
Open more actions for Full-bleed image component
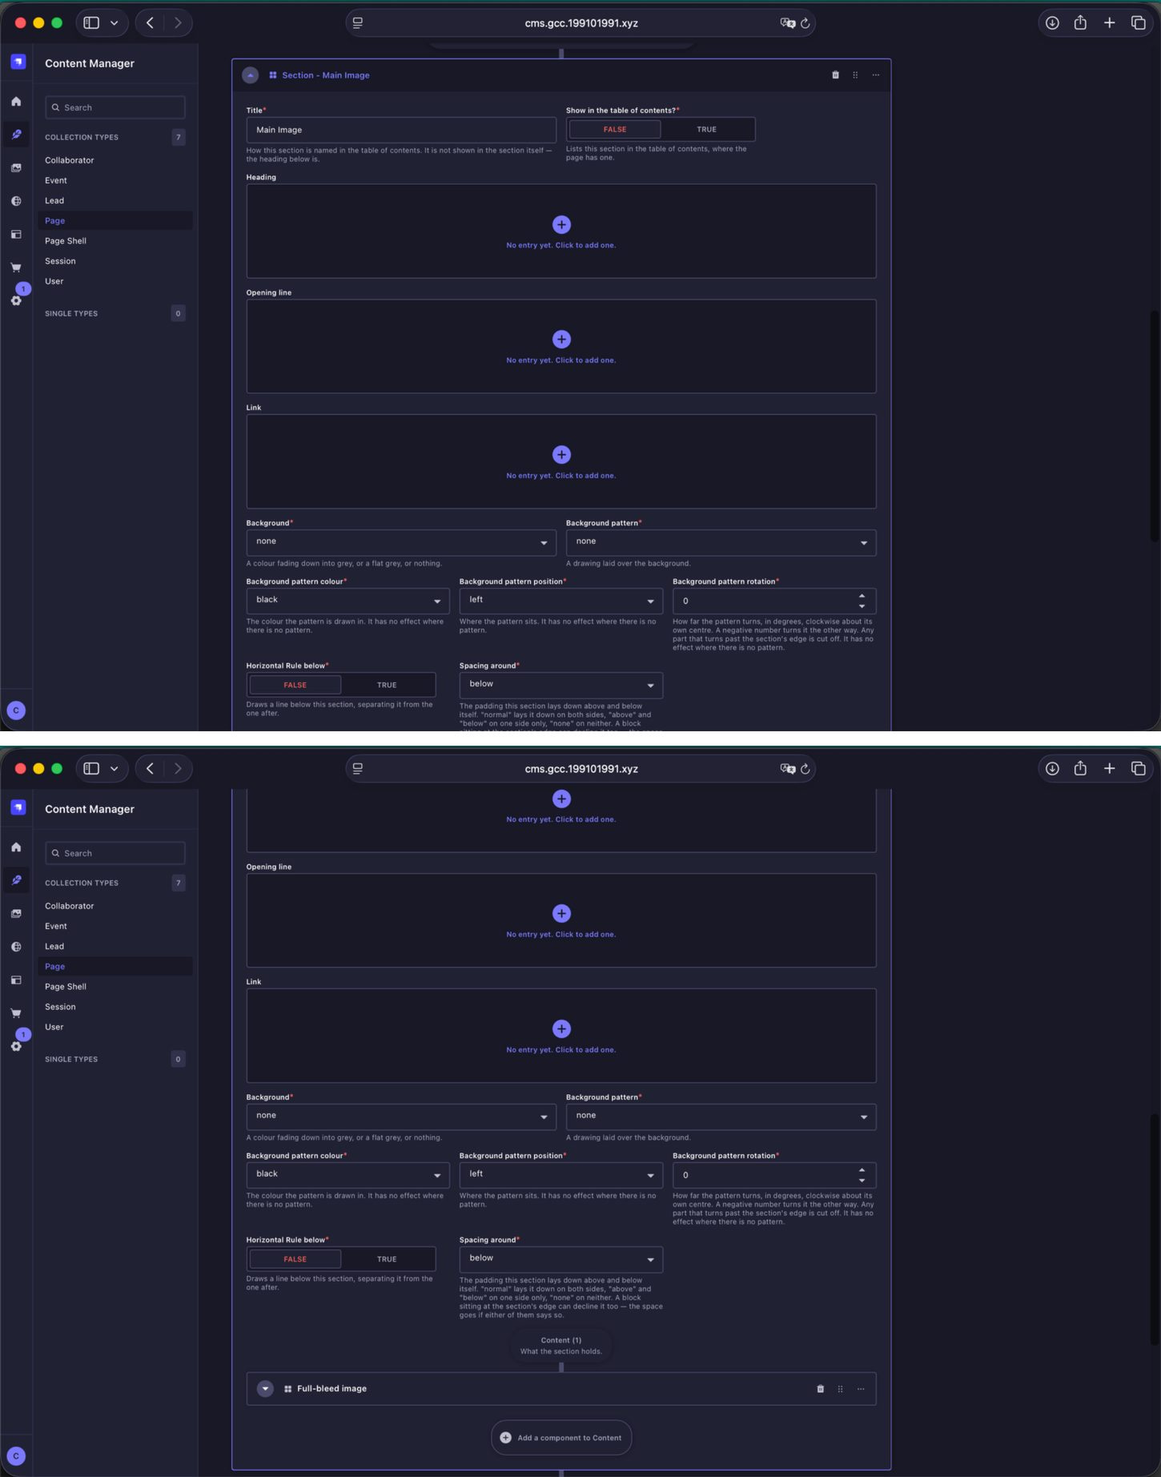point(861,1389)
